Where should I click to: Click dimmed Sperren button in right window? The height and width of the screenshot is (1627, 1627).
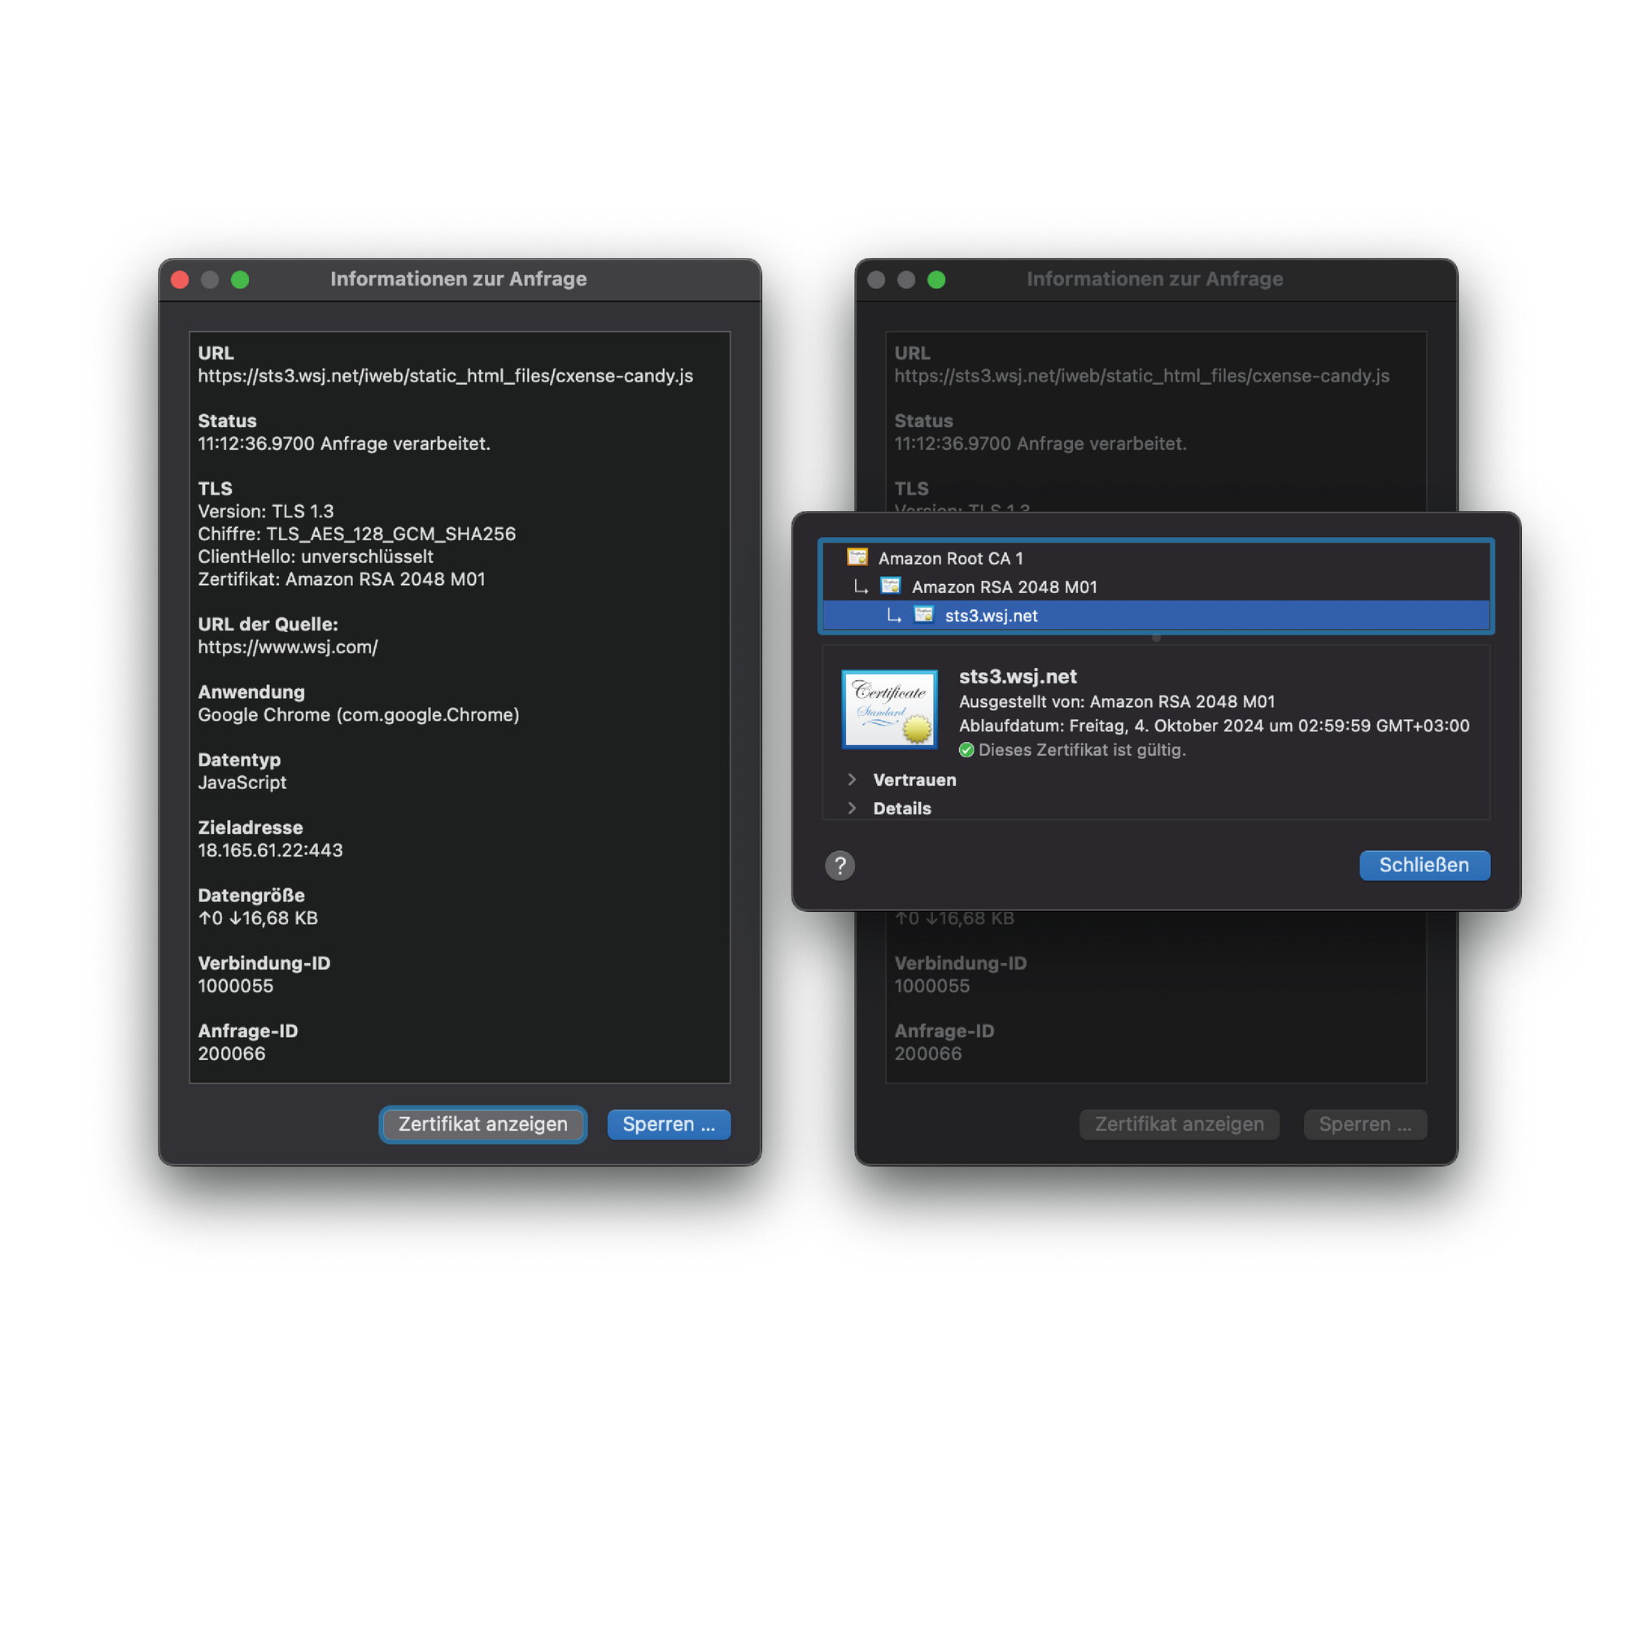[x=1365, y=1124]
